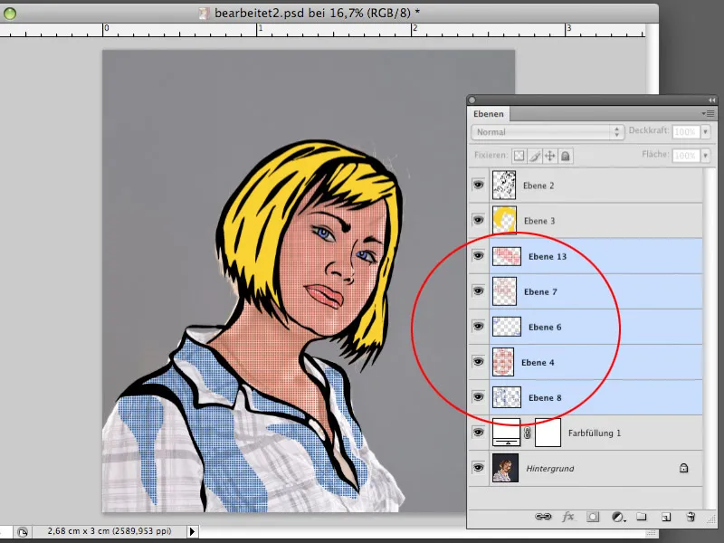Viewport: 724px width, 543px height.
Task: Open Fläche fill dropdown arrow
Action: [x=706, y=156]
